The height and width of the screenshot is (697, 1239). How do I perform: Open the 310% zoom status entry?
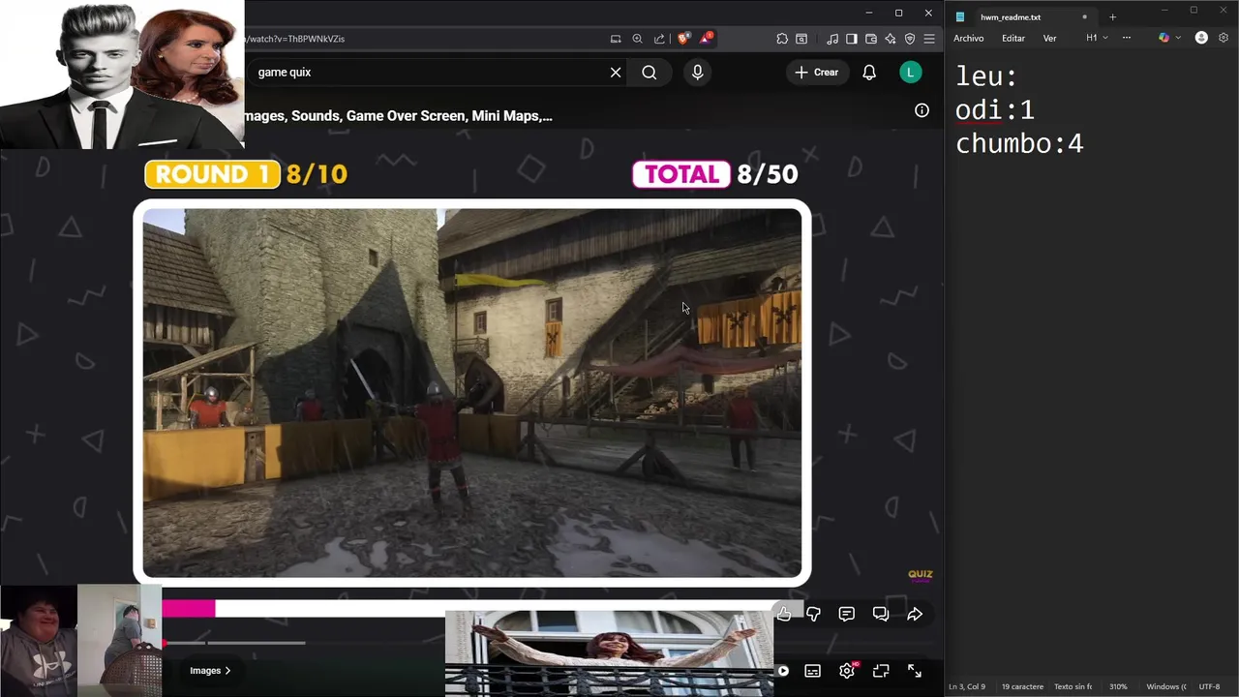tap(1118, 686)
